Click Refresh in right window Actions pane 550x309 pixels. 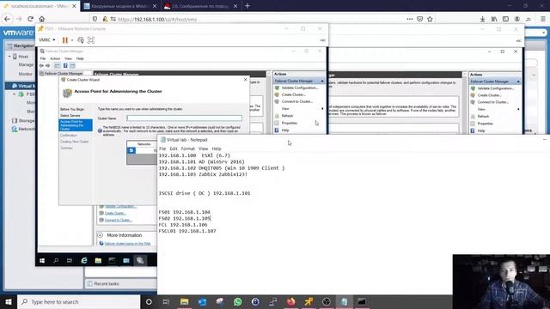coord(483,117)
